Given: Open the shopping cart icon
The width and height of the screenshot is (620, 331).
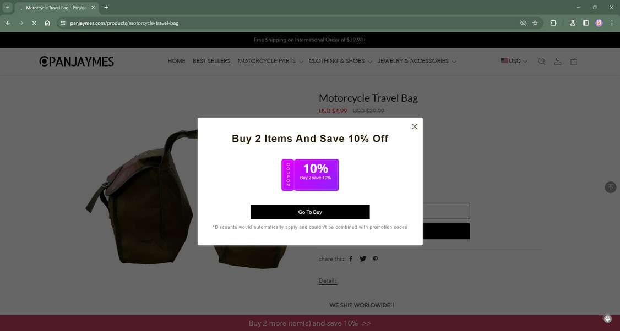Looking at the screenshot, I should (x=574, y=61).
